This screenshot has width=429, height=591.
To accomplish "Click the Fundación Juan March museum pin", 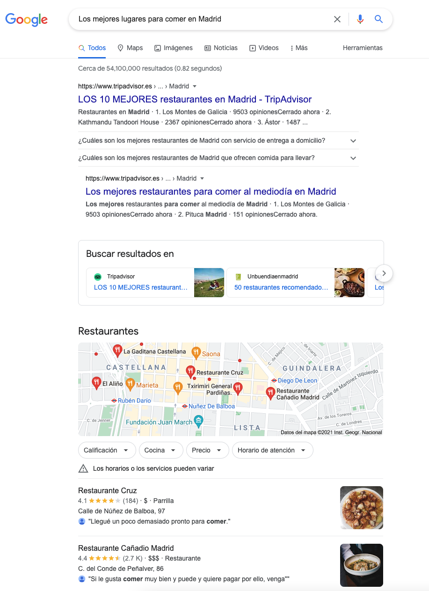I will pos(199,421).
